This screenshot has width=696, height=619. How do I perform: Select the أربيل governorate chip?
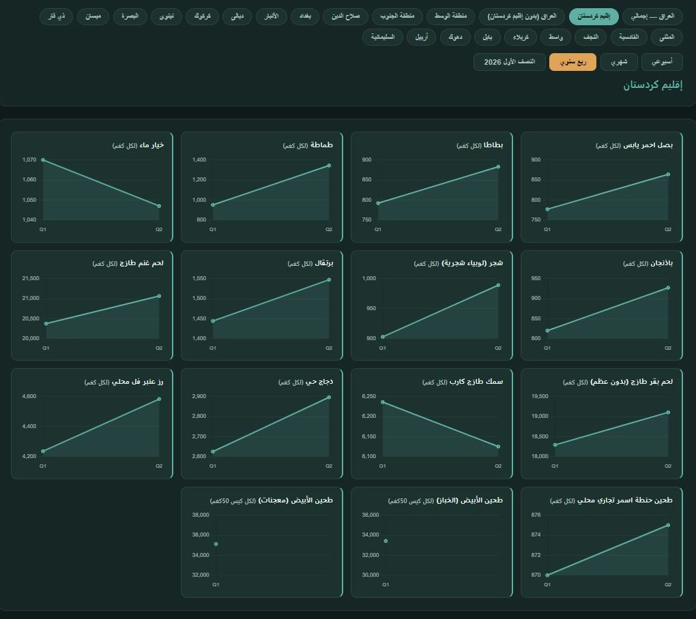tap(421, 37)
